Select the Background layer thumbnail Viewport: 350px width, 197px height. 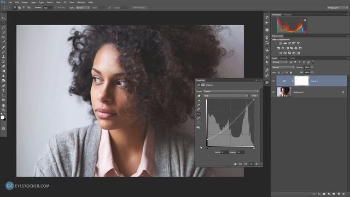click(x=284, y=92)
